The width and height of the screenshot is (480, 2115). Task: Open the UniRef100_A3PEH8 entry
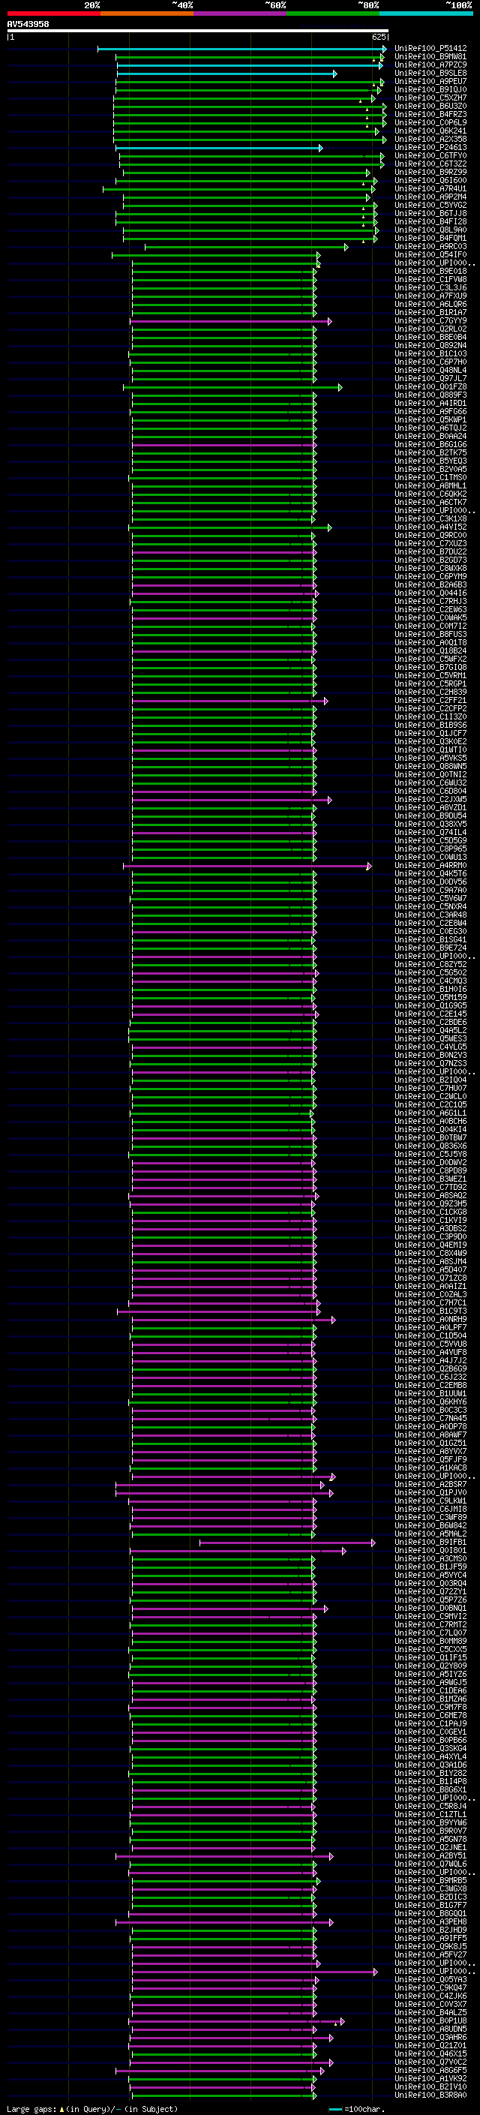coord(430,1923)
